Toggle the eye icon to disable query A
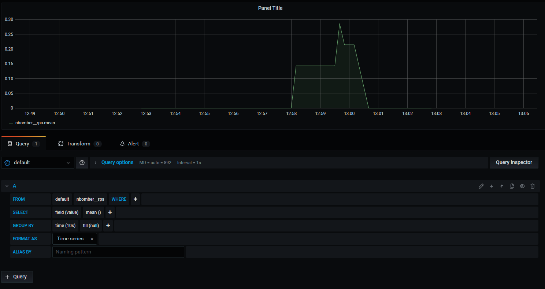This screenshot has height=289, width=545. click(522, 186)
